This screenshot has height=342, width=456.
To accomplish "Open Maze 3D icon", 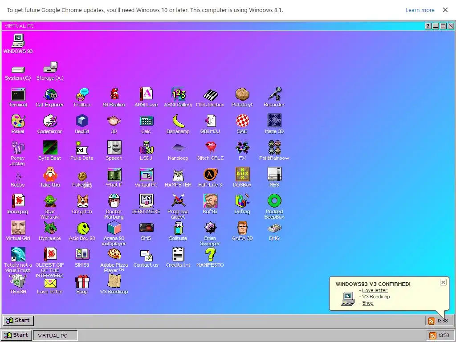I will point(274,124).
